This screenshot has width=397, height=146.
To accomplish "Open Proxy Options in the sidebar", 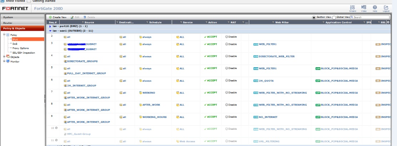I will pyautogui.click(x=20, y=48).
